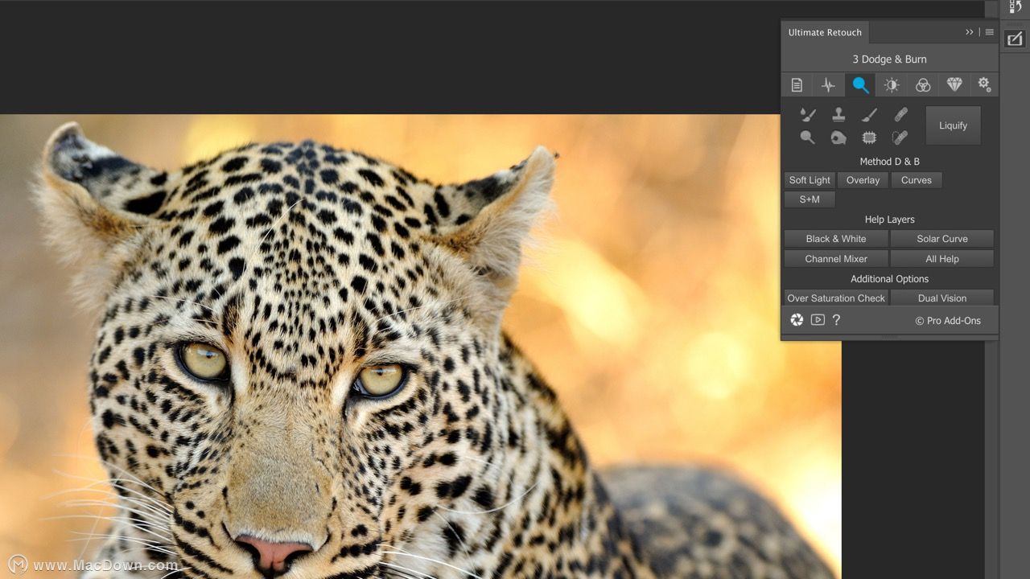Open the video tutorial play icon
The width and height of the screenshot is (1030, 579).
click(x=818, y=320)
